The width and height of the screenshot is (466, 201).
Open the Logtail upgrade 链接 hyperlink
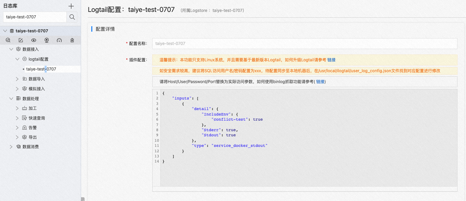[331, 60]
